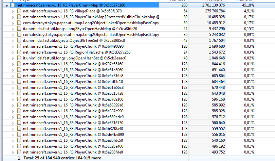Click object icon of PlayerChunk @ 0x6b32f8a48
The image size is (275, 161).
[19, 129]
